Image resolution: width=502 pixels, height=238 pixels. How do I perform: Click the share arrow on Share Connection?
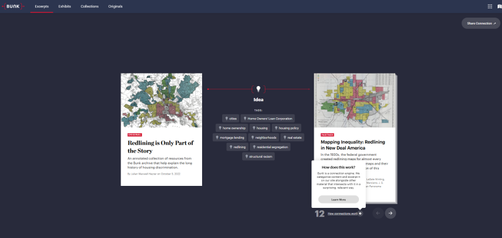click(x=494, y=23)
